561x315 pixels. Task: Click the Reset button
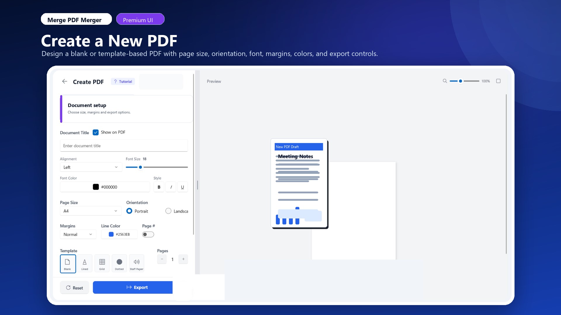point(75,288)
